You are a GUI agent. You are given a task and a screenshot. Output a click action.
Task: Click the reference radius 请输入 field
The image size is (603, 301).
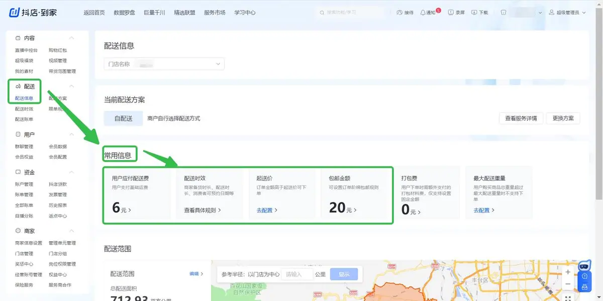[296, 274]
